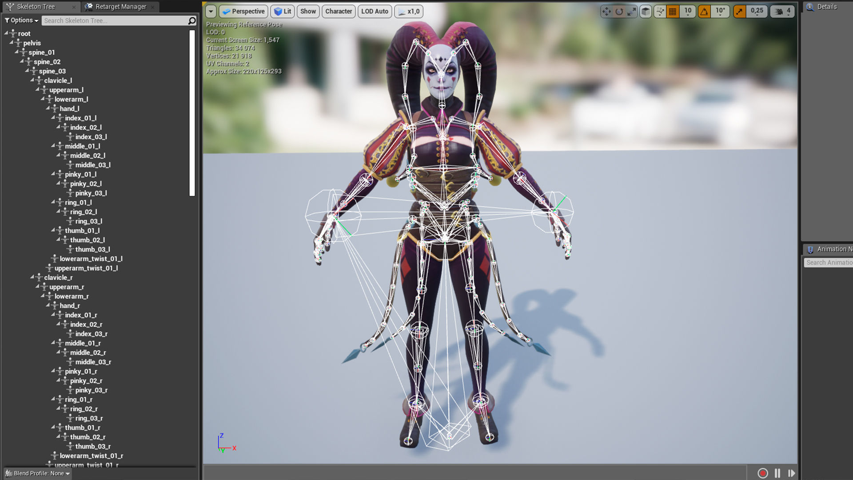Click the coordinate system cube icon
The height and width of the screenshot is (480, 853).
pyautogui.click(x=646, y=12)
